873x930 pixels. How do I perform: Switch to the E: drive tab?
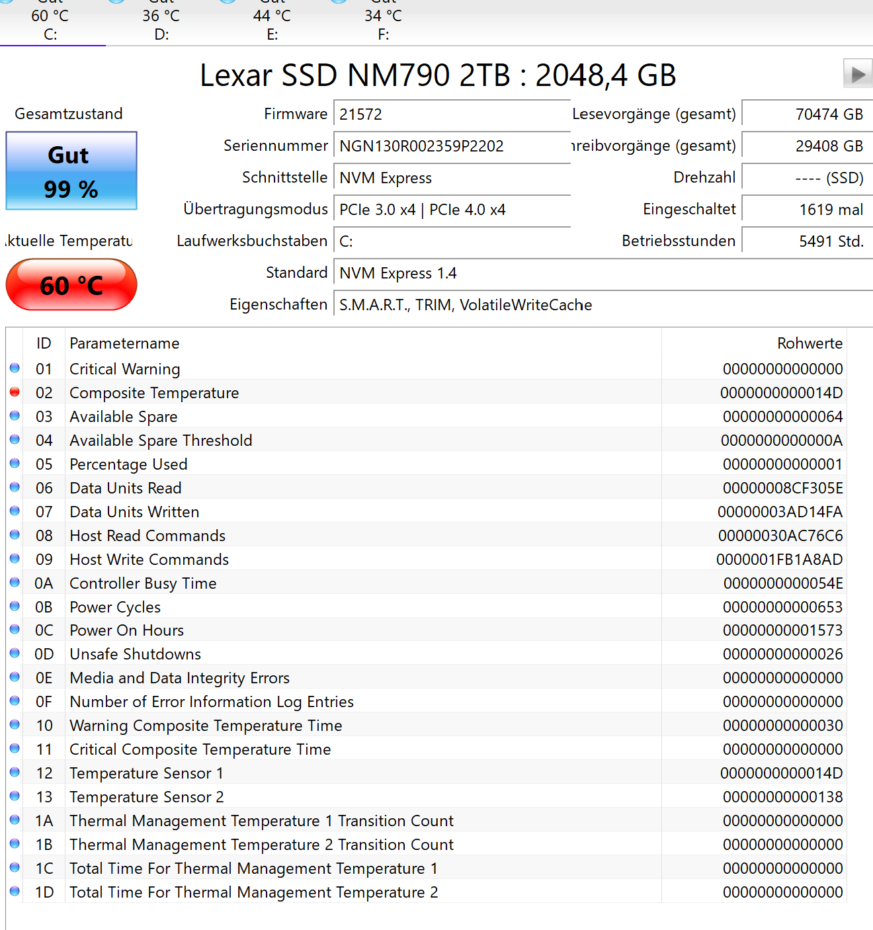coord(272,23)
